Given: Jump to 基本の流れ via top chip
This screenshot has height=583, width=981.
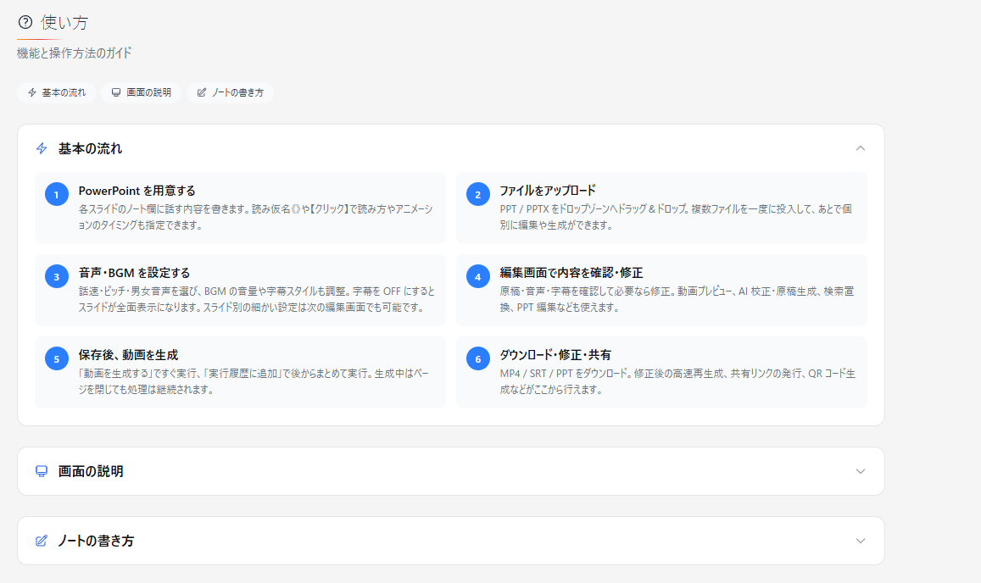Looking at the screenshot, I should (56, 92).
